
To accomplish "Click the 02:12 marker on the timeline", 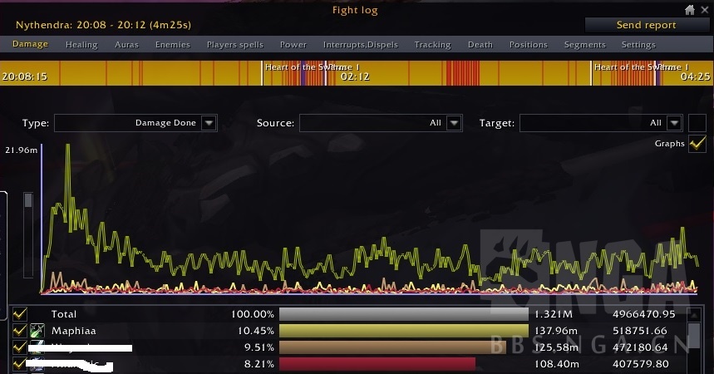I will pos(355,76).
